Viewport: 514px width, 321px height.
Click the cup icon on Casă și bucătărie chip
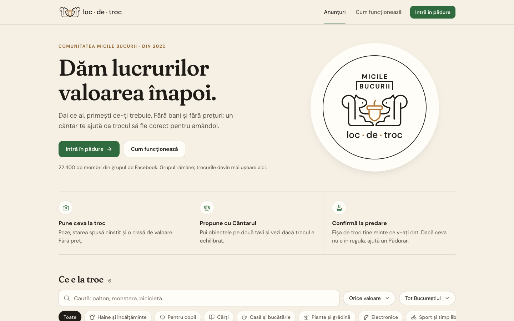tap(245, 317)
